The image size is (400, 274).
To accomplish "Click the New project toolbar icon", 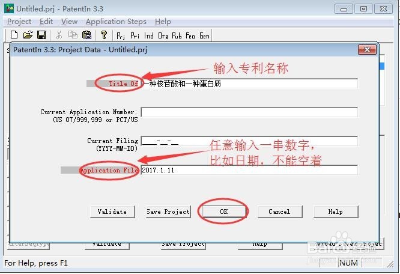I will click(14, 35).
